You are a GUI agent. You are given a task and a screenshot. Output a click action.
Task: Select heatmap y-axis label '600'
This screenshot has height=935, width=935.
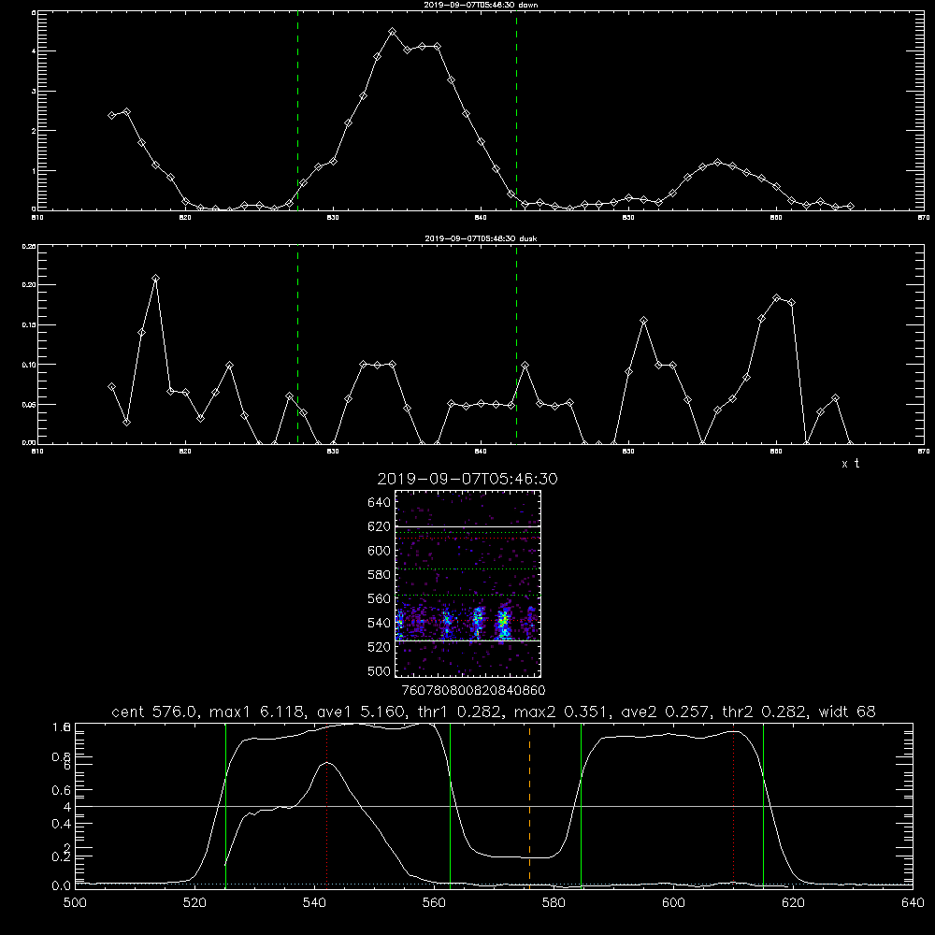379,551
